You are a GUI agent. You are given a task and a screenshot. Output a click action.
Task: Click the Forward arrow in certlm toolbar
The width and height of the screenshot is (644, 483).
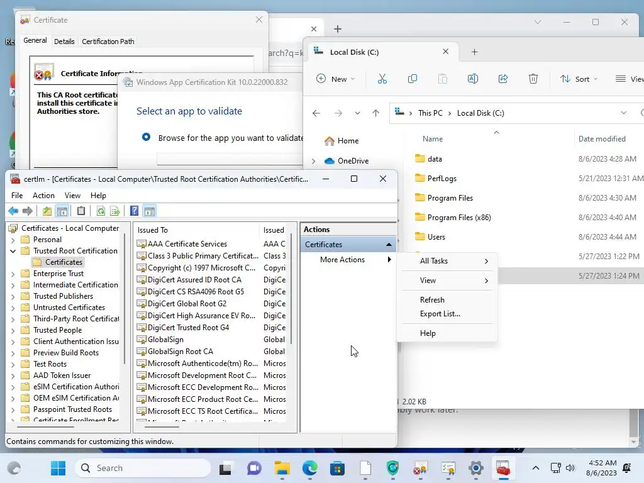coord(28,211)
